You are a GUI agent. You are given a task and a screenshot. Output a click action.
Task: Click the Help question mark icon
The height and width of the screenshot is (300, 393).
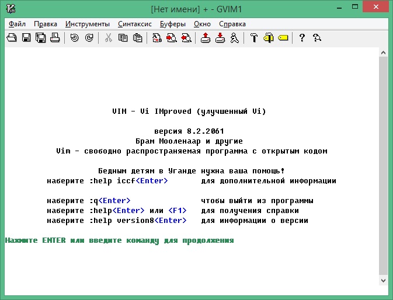[302, 38]
